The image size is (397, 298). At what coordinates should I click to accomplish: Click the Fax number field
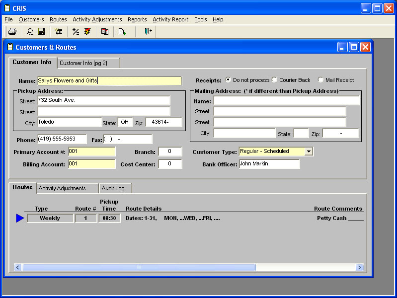(128, 139)
